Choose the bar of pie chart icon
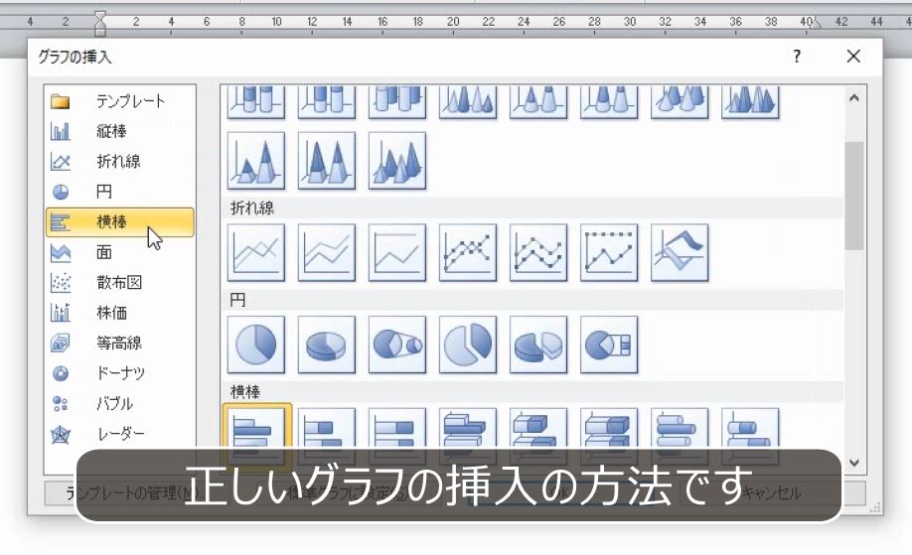This screenshot has height=555, width=912. [x=609, y=345]
